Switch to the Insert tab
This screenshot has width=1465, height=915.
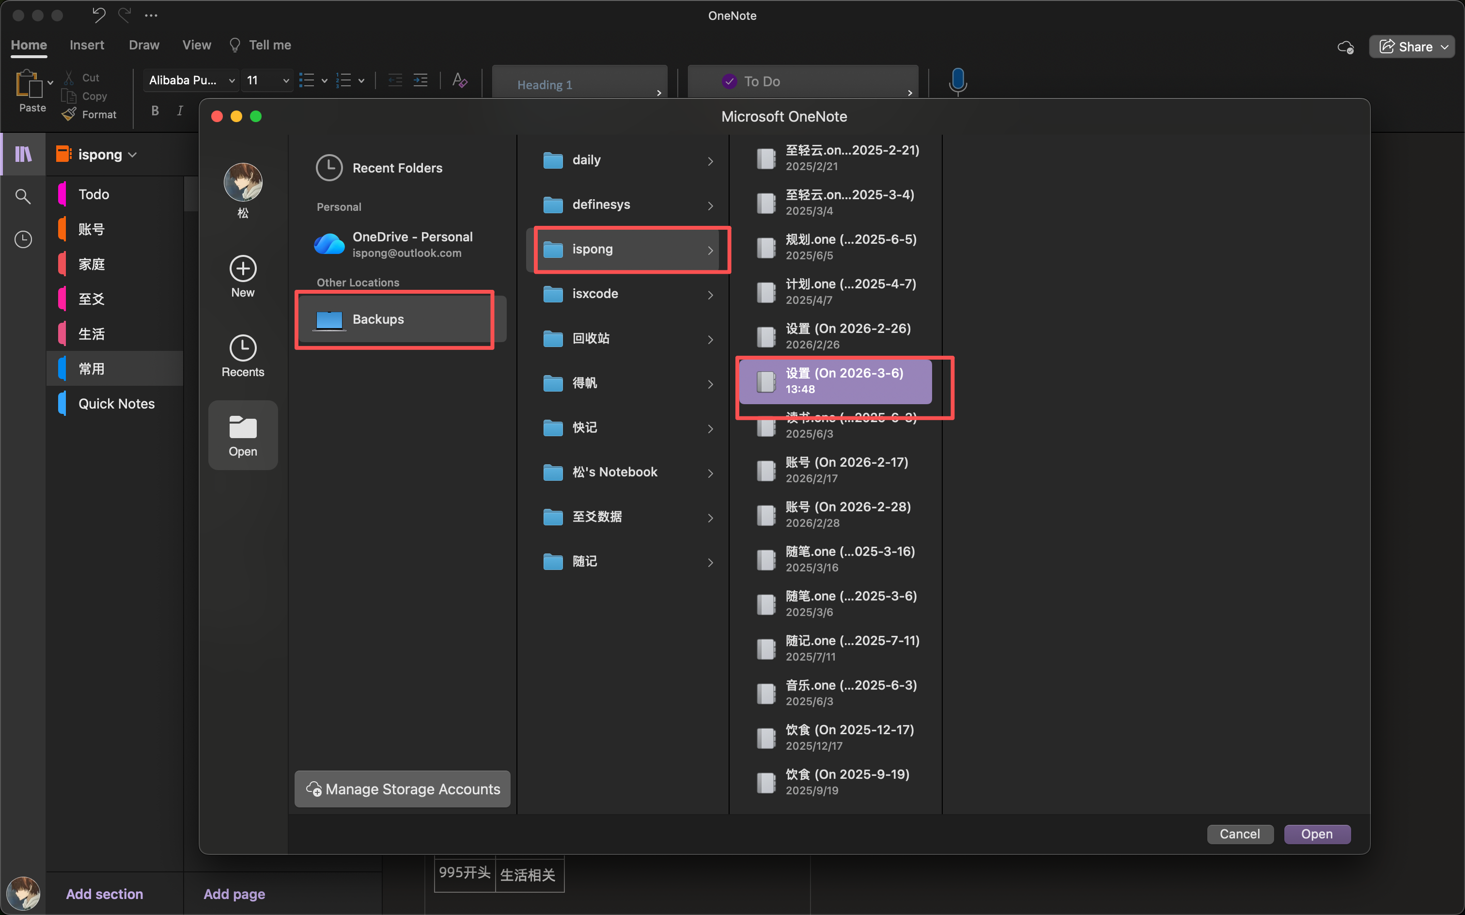[x=87, y=46]
